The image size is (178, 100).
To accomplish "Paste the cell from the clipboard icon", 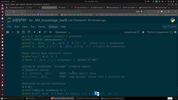I will tap(29, 32).
